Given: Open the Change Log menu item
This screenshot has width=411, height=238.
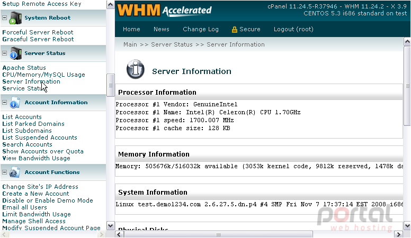Looking at the screenshot, I should (201, 29).
